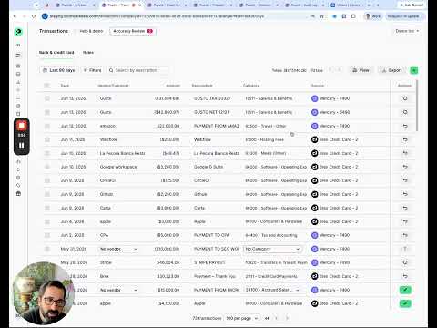The image size is (437, 328).
Task: Open the View options menu
Action: click(x=361, y=70)
